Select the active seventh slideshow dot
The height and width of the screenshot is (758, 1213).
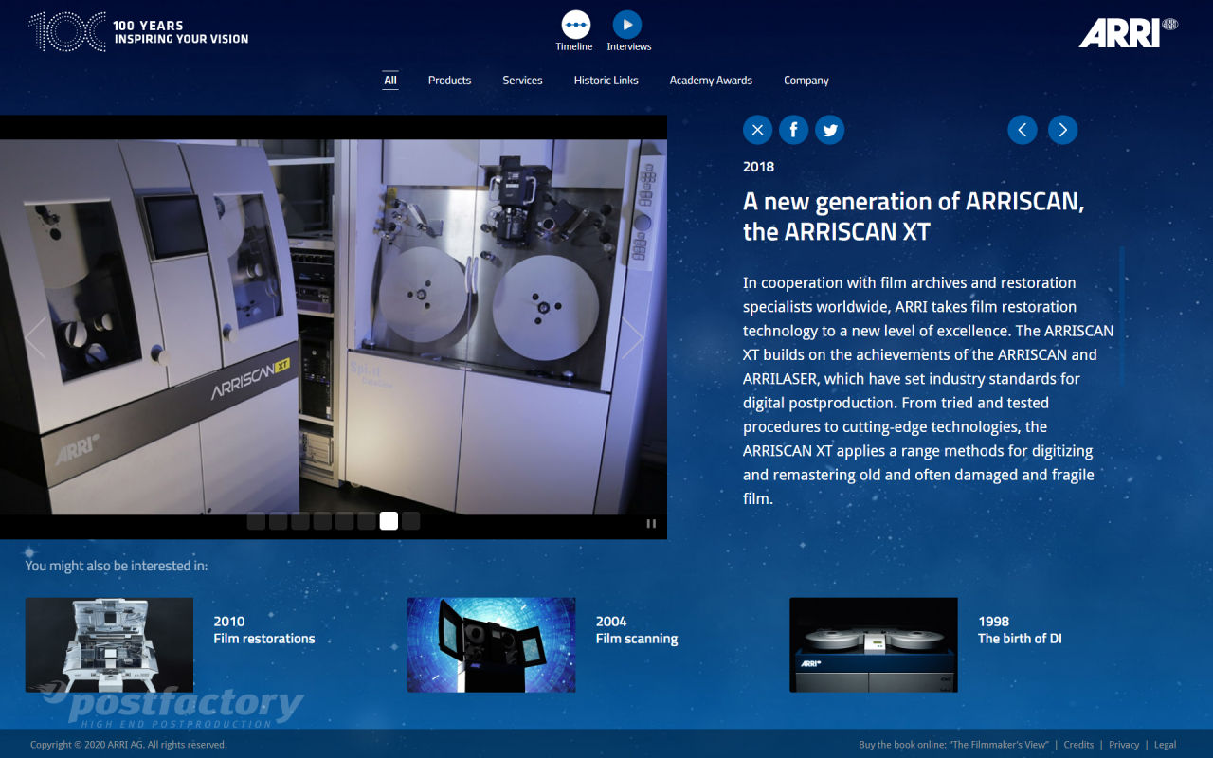pyautogui.click(x=389, y=521)
